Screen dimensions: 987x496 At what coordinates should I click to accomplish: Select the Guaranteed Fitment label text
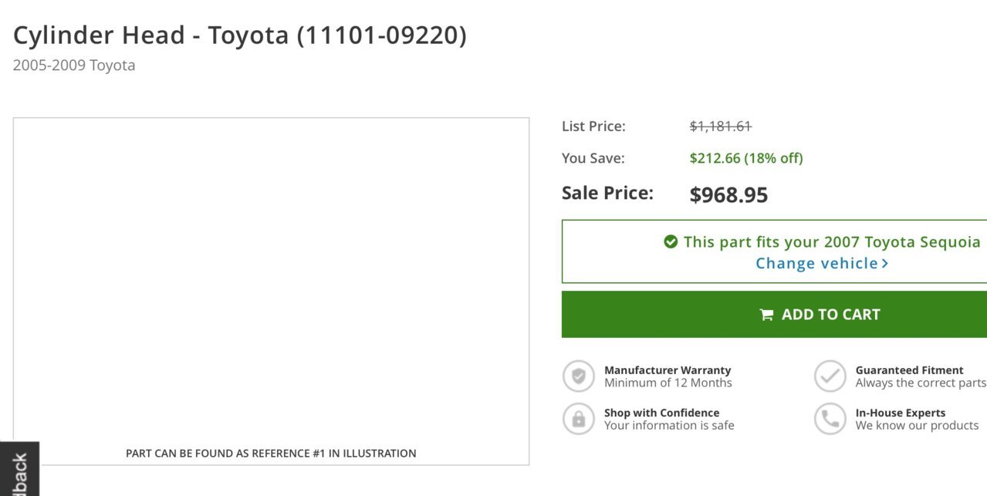[x=909, y=370]
